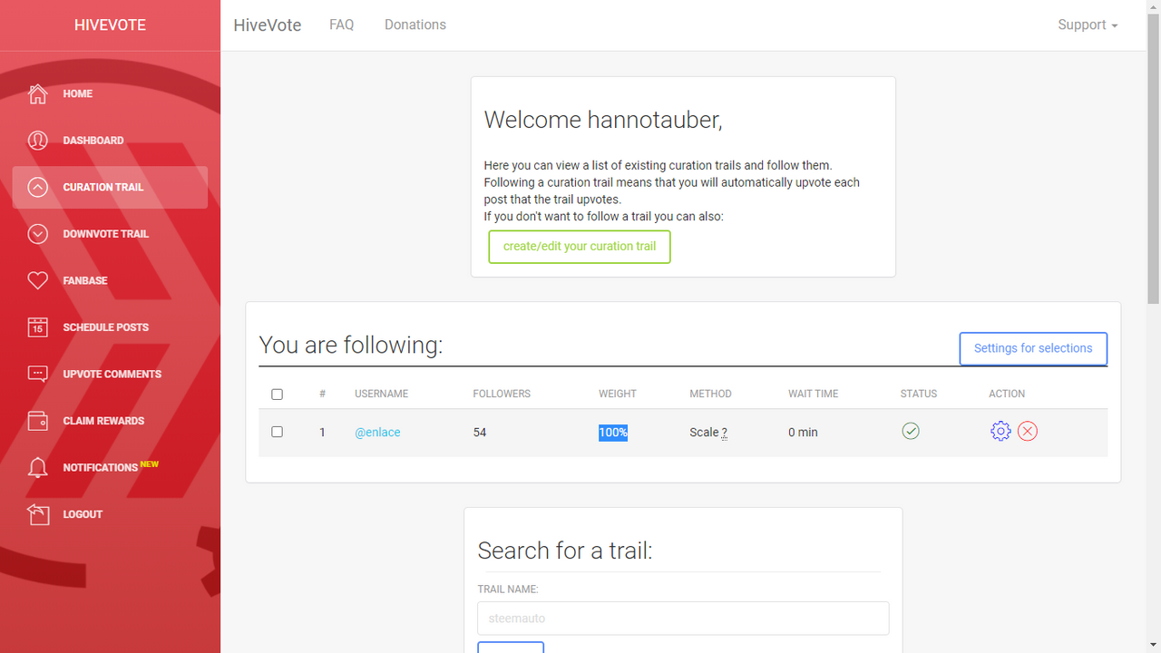The width and height of the screenshot is (1161, 653).
Task: Go to Upvote Comments
Action: click(110, 374)
